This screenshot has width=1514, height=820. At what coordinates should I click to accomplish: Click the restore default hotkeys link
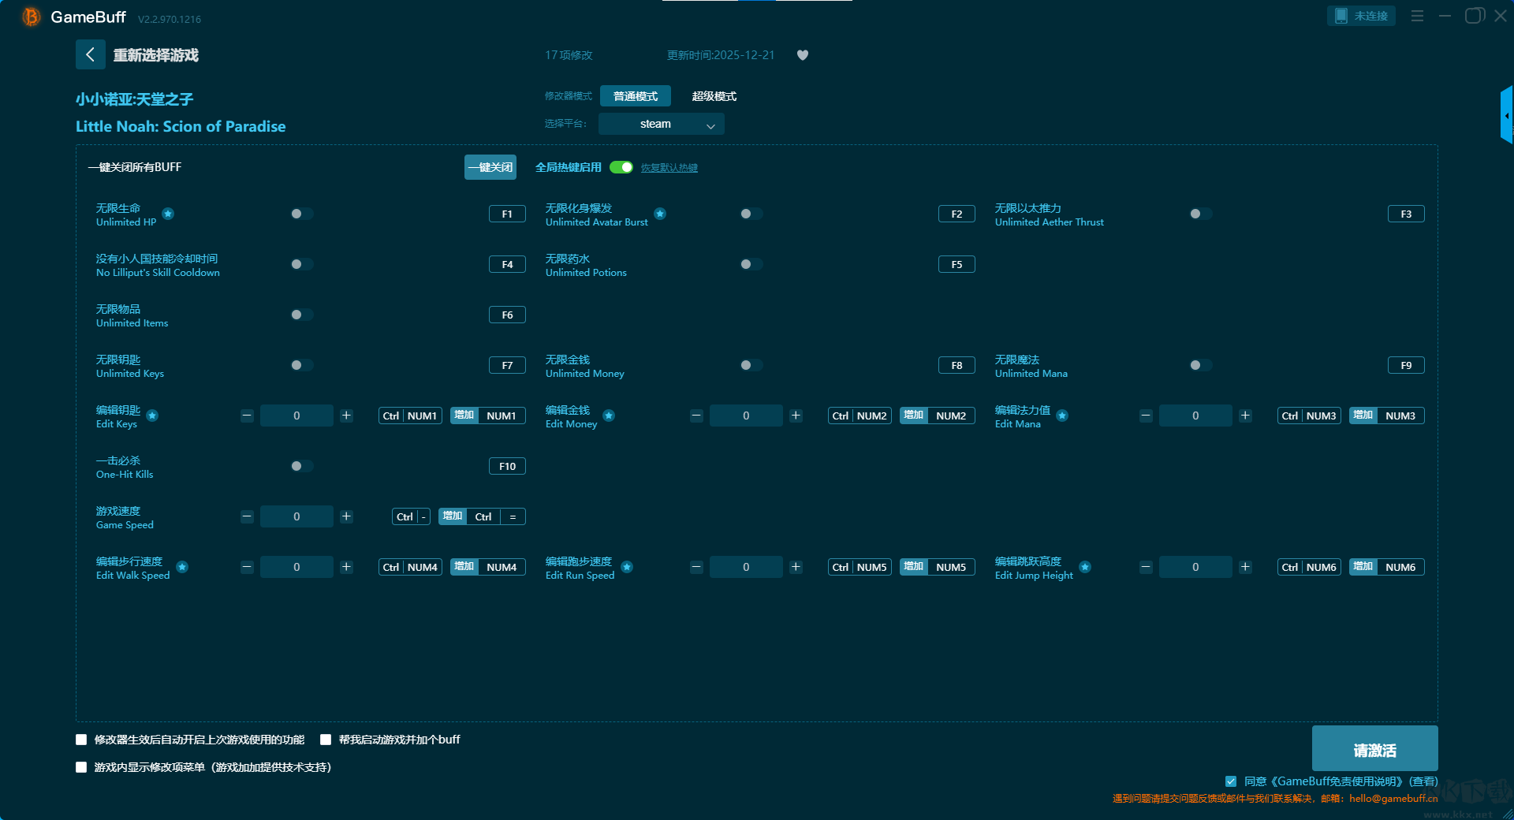[x=669, y=168]
